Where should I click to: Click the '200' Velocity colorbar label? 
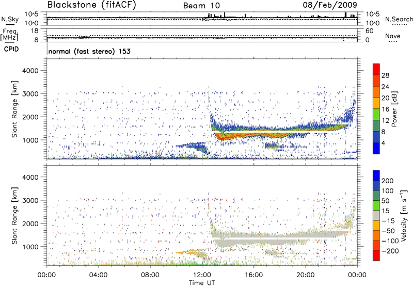(x=388, y=181)
